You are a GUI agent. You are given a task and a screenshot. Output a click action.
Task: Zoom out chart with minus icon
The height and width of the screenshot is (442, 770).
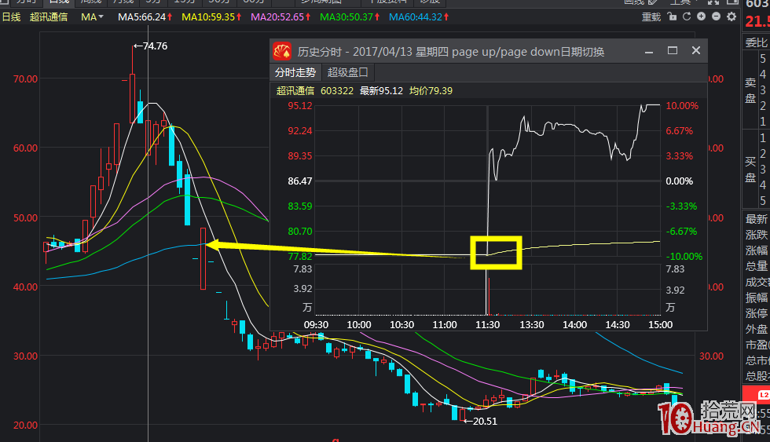[x=716, y=16]
